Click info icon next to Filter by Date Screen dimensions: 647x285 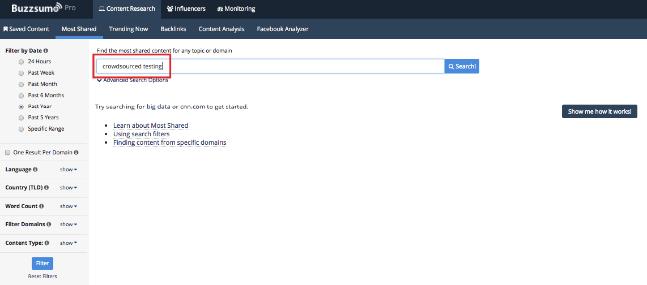tap(46, 51)
